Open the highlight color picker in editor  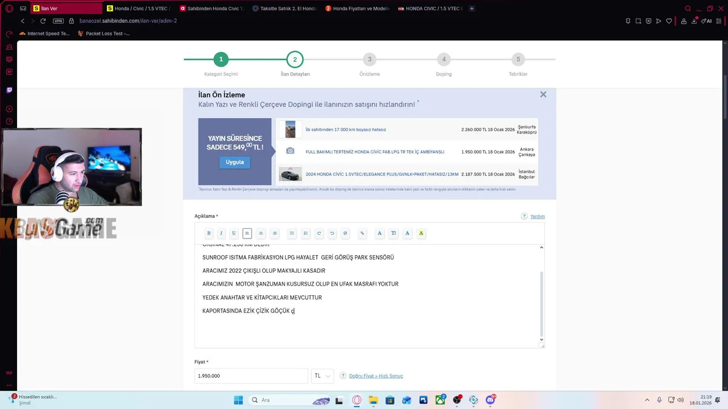(421, 233)
